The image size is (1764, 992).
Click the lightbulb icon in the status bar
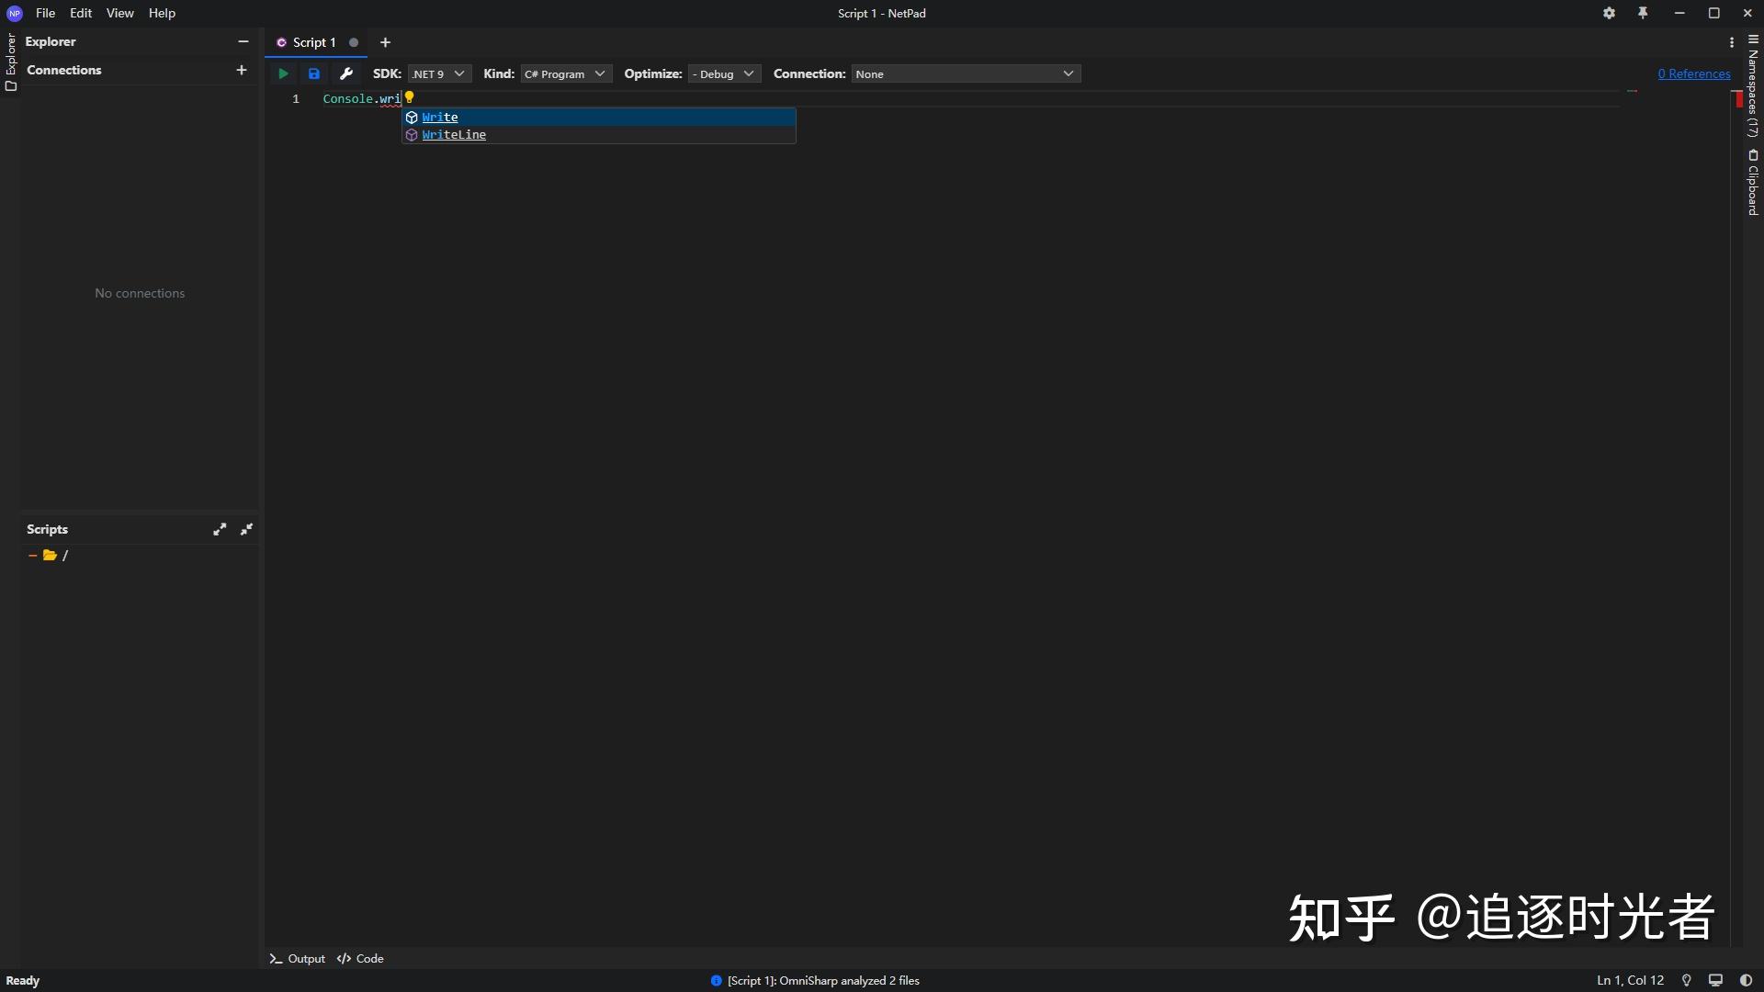[x=1687, y=979]
